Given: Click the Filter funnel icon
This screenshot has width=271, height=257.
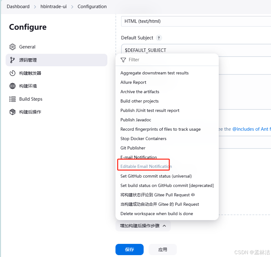Looking at the screenshot, I should click(123, 60).
